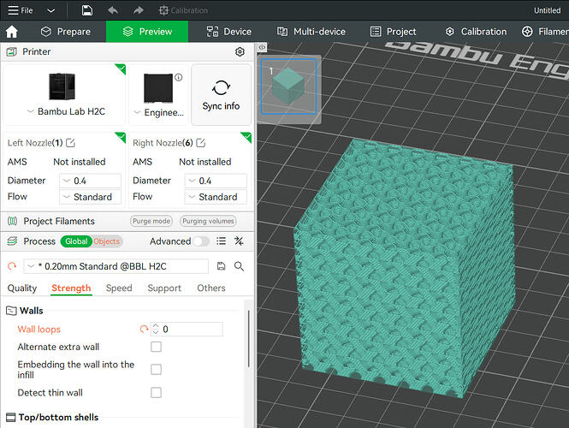Click the undo arrow icon
The image size is (569, 428).
(113, 10)
